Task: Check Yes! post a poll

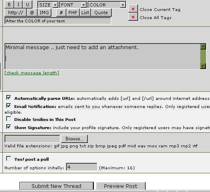Action: pos(8,158)
